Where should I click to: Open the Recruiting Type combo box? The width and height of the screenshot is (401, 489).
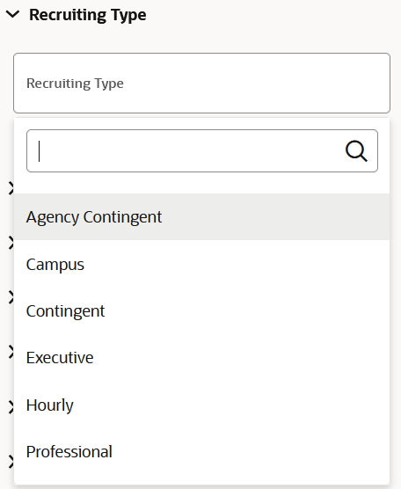click(201, 83)
